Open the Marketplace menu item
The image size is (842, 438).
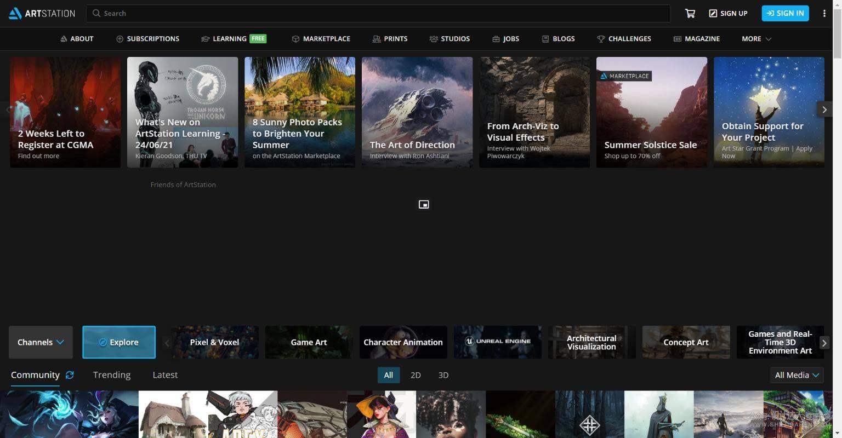(321, 39)
